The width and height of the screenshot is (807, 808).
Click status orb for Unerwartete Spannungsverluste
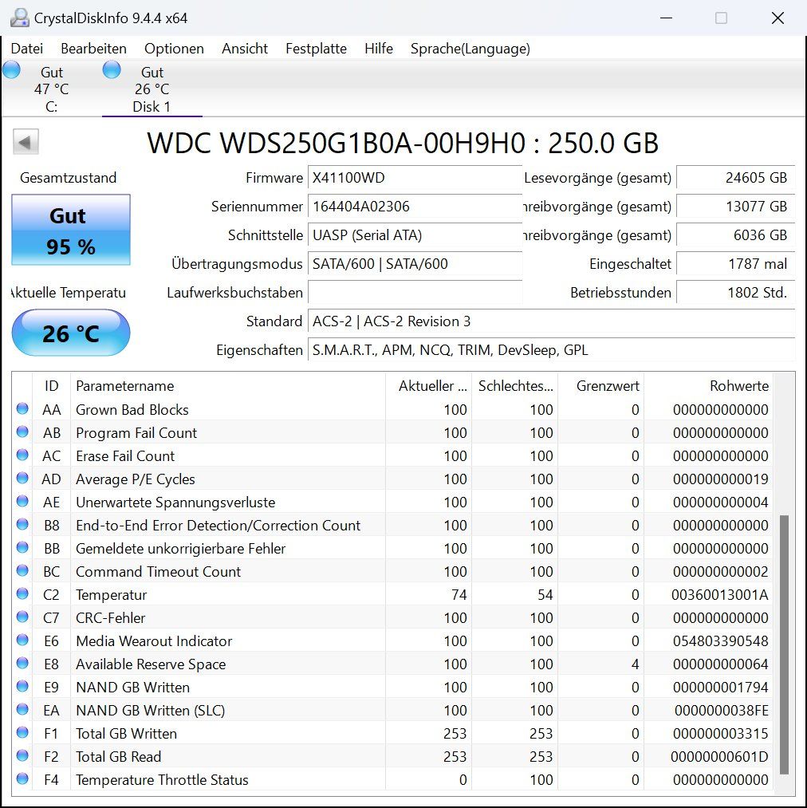pos(22,502)
